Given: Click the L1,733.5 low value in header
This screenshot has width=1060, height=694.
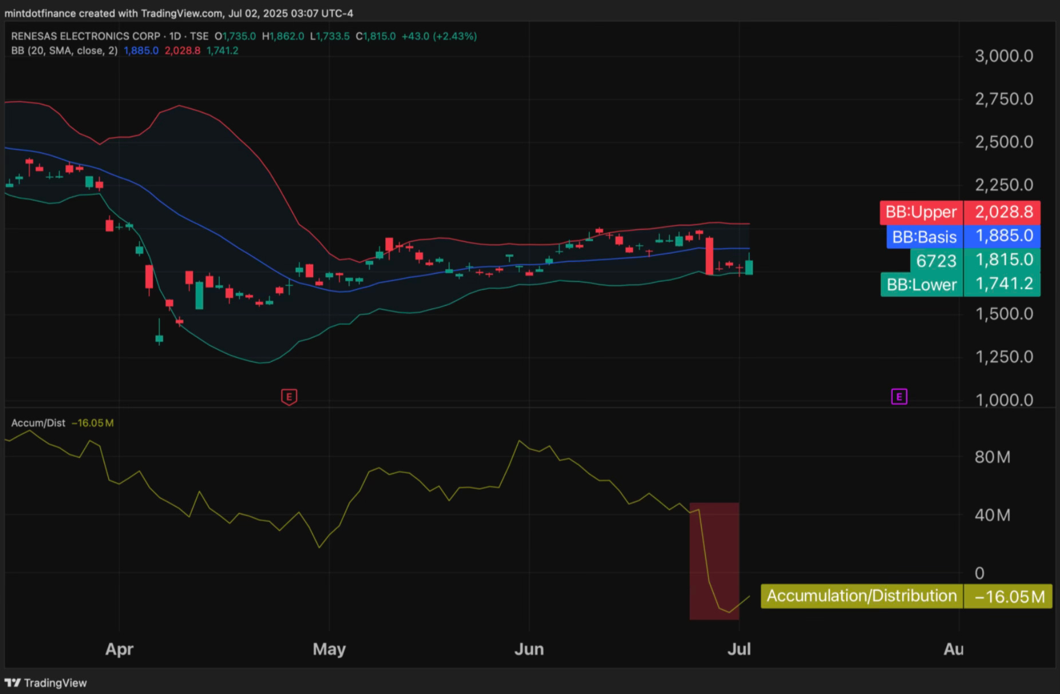Looking at the screenshot, I should [x=330, y=36].
